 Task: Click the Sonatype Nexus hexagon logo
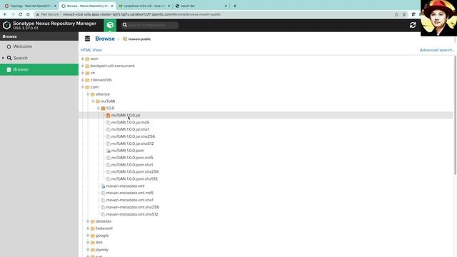point(6,26)
